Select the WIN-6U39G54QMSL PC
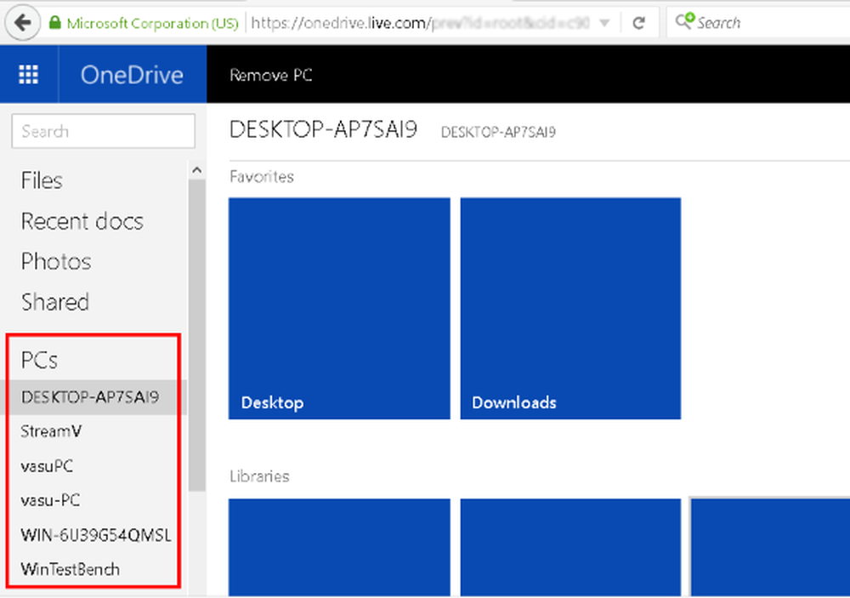 pos(95,535)
